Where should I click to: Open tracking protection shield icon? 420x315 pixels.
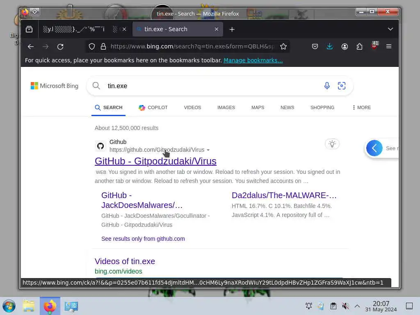(92, 47)
